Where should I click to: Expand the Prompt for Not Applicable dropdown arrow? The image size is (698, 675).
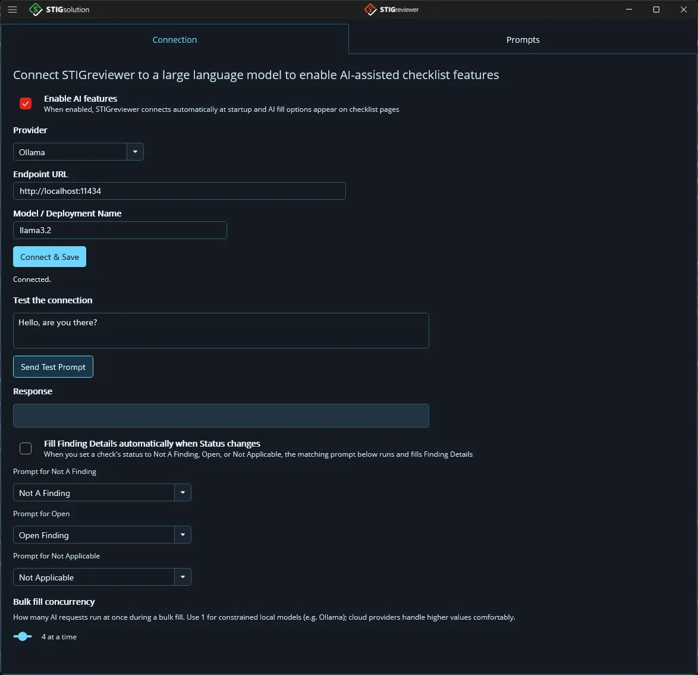183,577
